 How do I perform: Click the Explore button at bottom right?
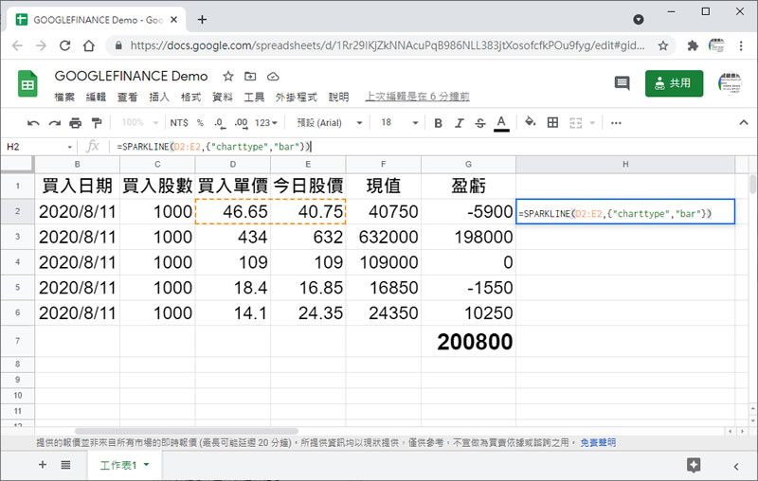[x=694, y=466]
